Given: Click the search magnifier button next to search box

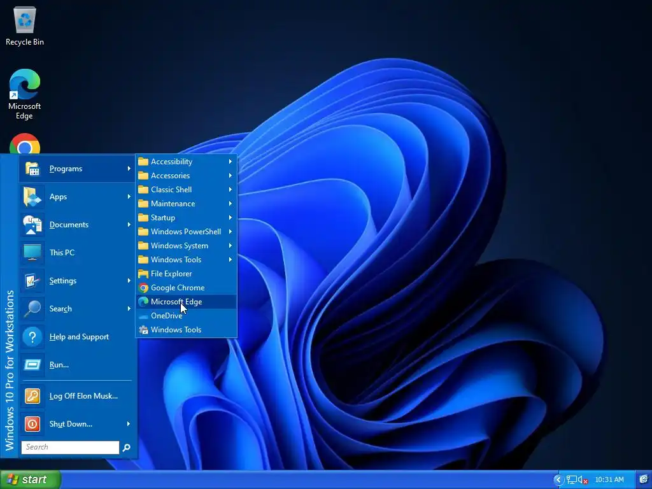Looking at the screenshot, I should [x=127, y=448].
